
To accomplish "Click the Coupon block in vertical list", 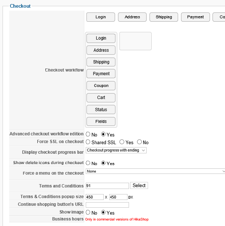I will click(x=101, y=85).
